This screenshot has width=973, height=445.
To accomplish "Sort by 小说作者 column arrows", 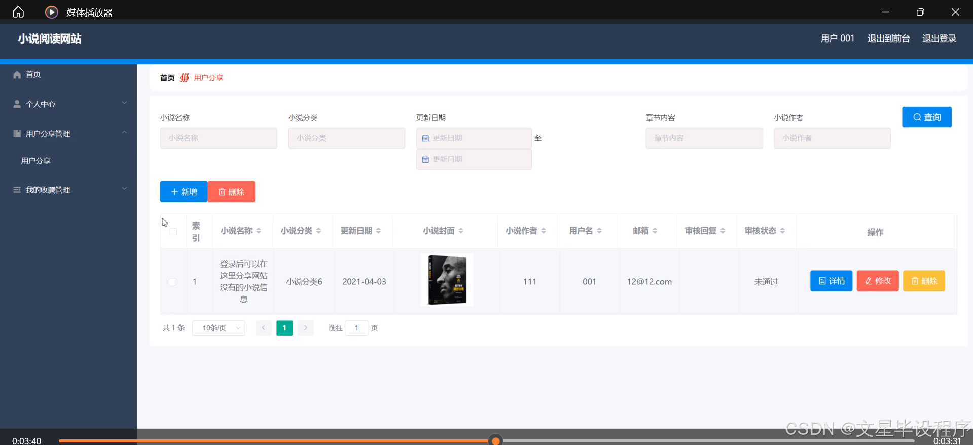I will click(x=544, y=231).
